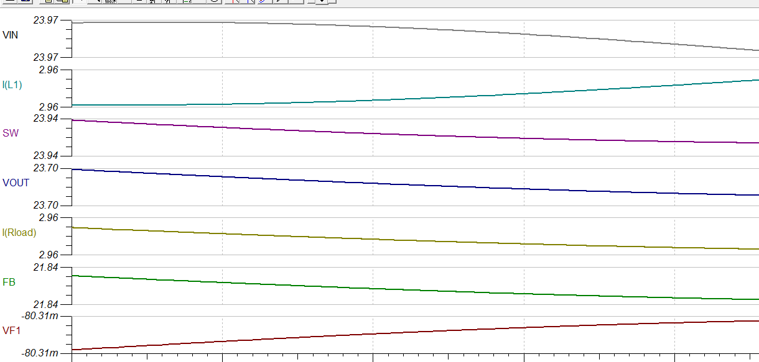Select the VF1 trace label
759x362 pixels.
[12, 331]
